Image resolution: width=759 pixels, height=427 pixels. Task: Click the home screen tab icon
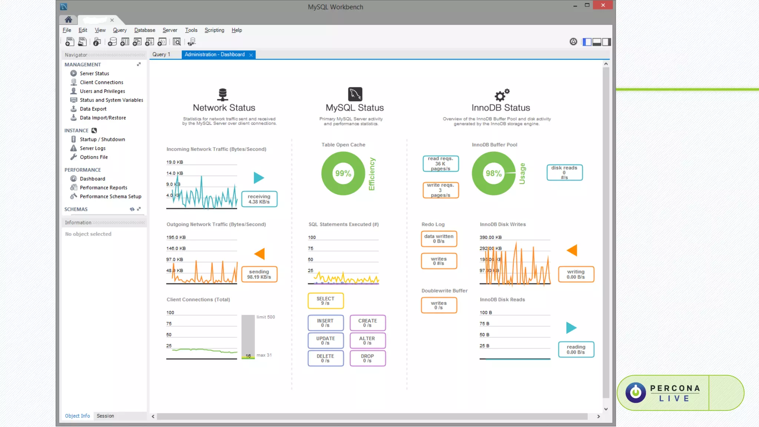pyautogui.click(x=69, y=20)
